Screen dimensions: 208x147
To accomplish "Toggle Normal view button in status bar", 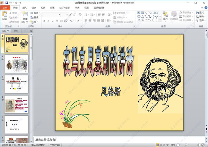I will pos(157,145).
